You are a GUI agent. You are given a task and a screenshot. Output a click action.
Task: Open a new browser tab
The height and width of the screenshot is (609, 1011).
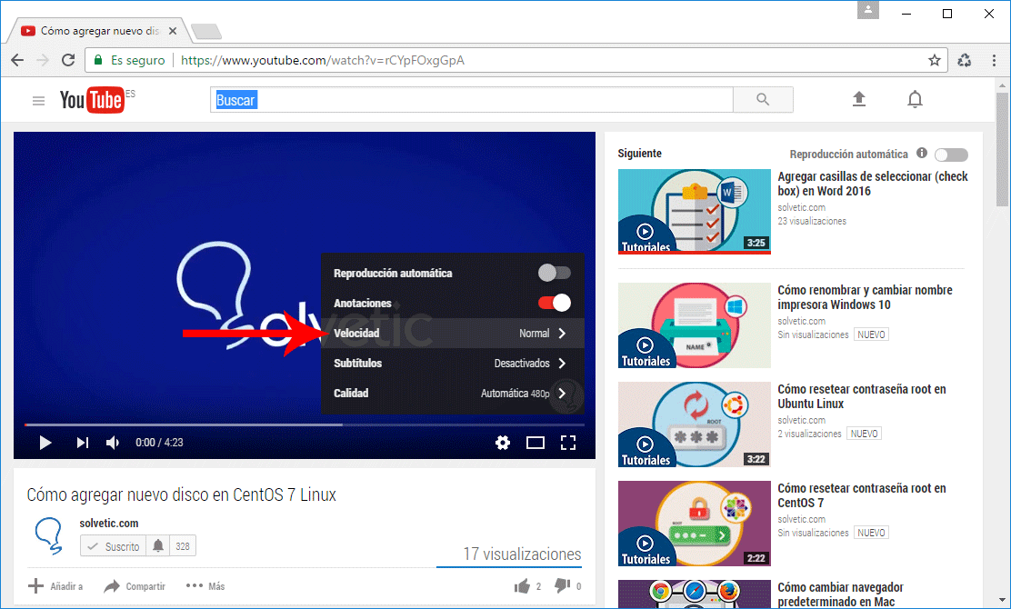pyautogui.click(x=206, y=31)
